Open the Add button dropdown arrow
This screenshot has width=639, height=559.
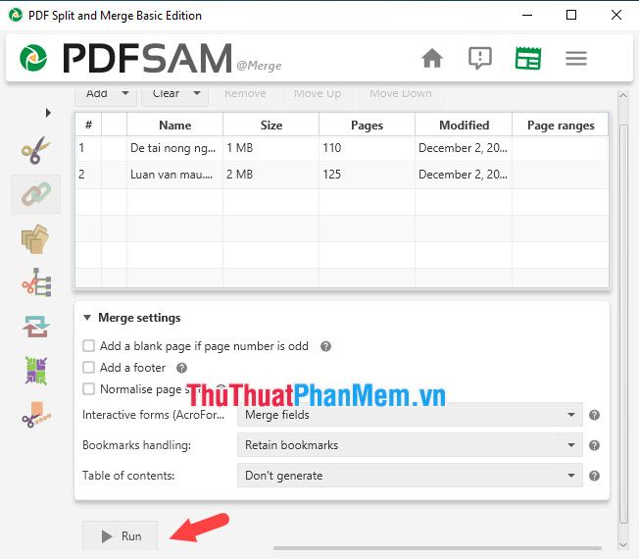click(x=125, y=93)
